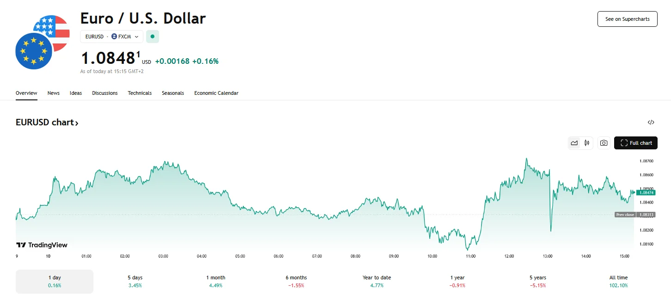Open the Technicals tab
Image resolution: width=671 pixels, height=302 pixels.
(140, 93)
